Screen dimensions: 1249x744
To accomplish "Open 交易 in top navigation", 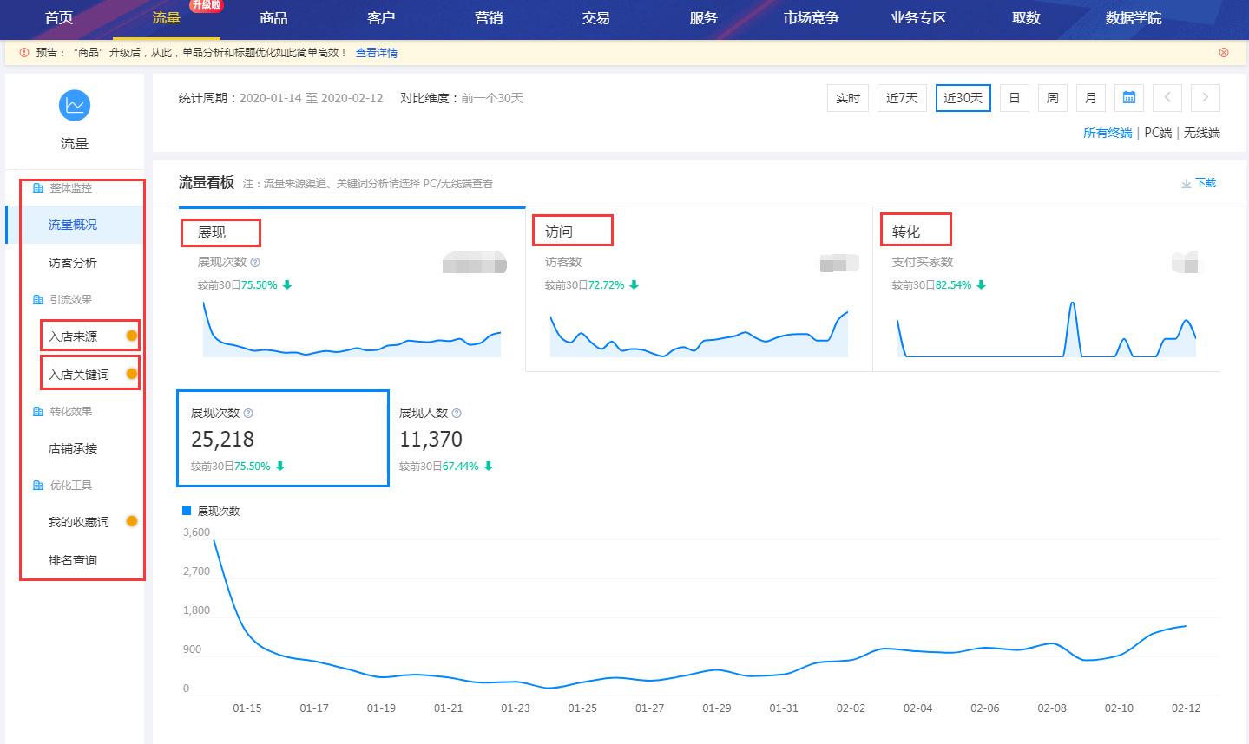I will 596,18.
